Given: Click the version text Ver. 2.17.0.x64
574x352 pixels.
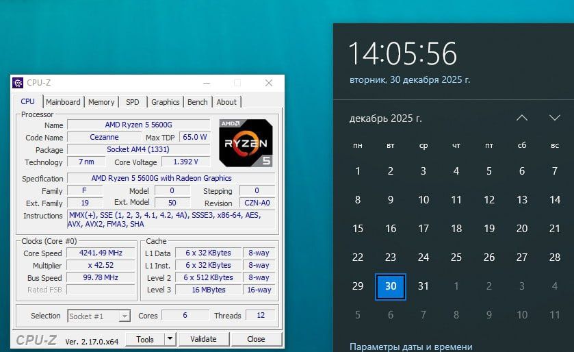Looking at the screenshot, I should [92, 341].
